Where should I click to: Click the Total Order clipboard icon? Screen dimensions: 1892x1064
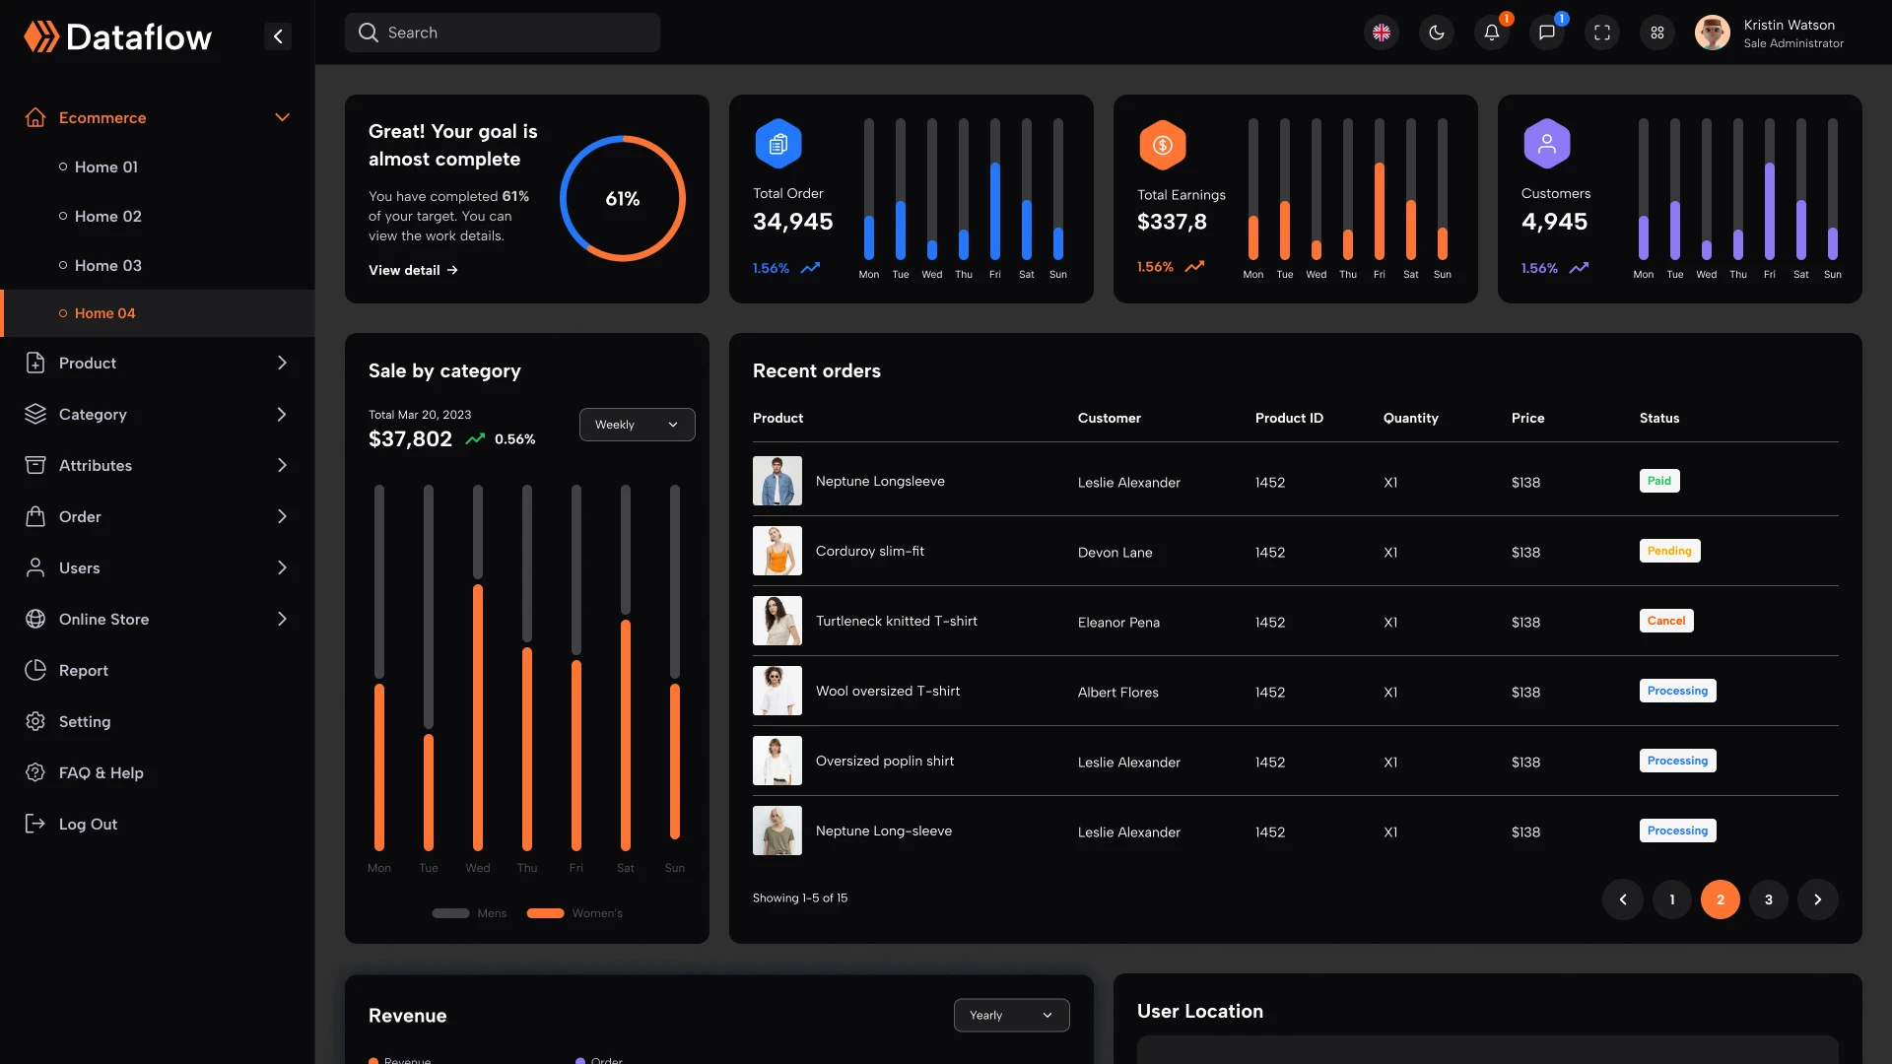778,145
